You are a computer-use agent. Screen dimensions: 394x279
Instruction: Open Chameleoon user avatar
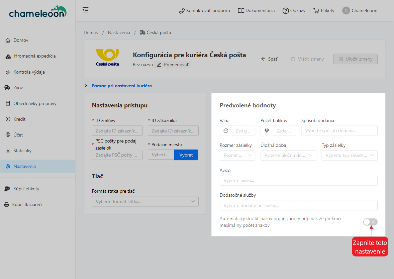point(346,11)
